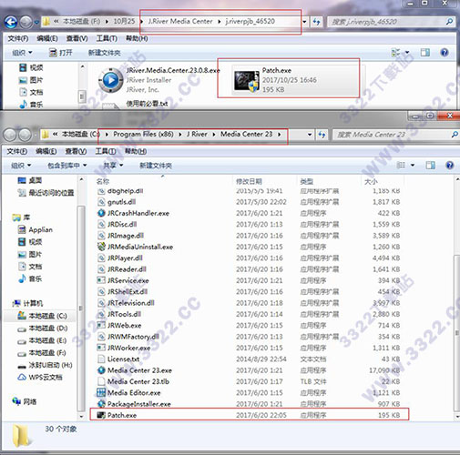Open the address history dropdown in the Media Center 23 window

(x=310, y=135)
